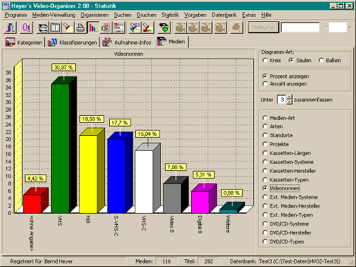Increase the 'Unter' grouping value with up arrow

[289, 97]
